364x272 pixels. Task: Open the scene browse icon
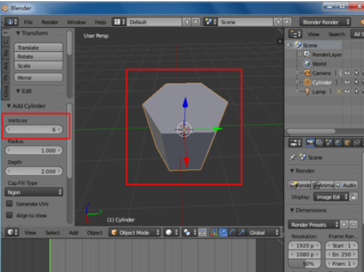click(211, 22)
